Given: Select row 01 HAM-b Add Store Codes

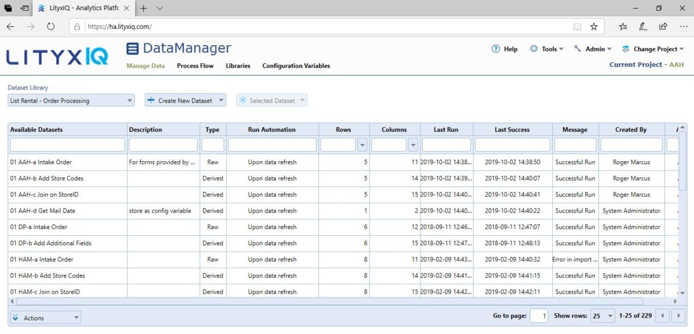Looking at the screenshot, I should (x=343, y=276).
